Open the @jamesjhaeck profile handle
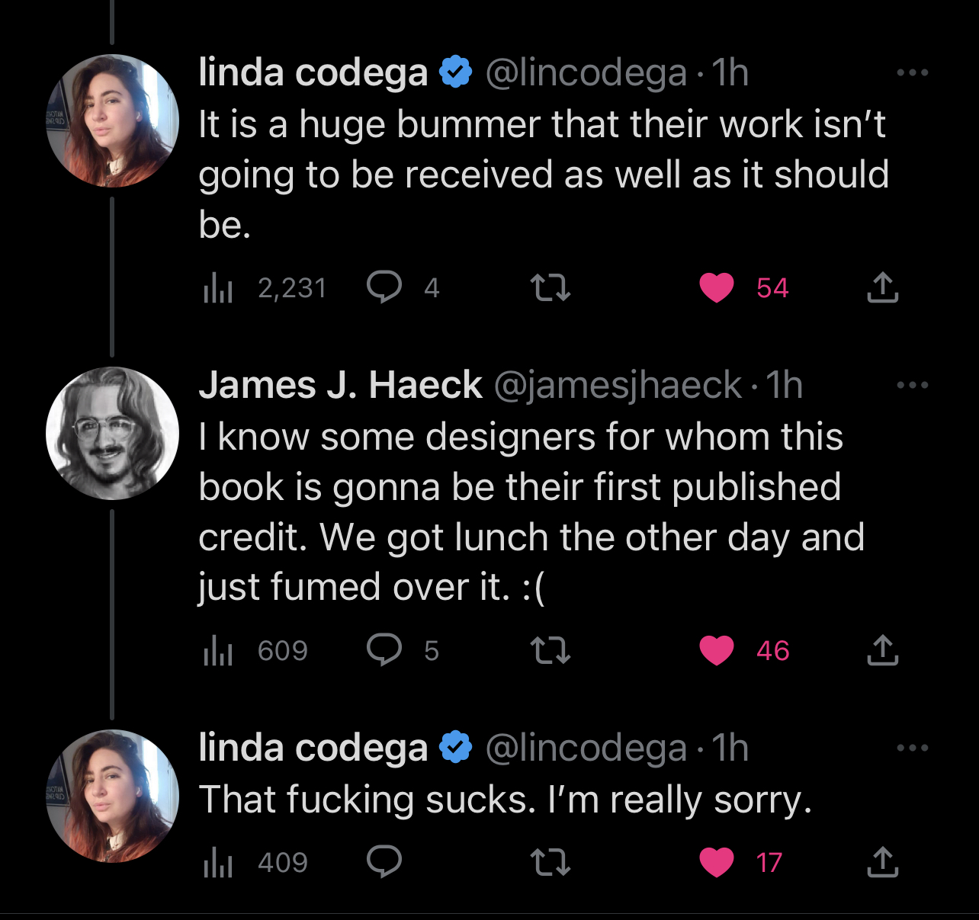Image resolution: width=979 pixels, height=920 pixels. click(618, 386)
